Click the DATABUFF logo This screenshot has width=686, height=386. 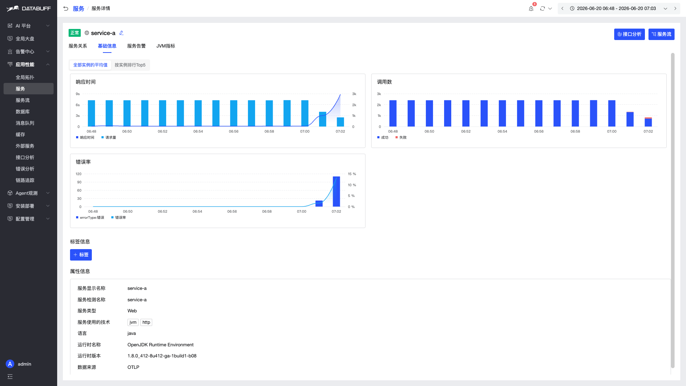(x=29, y=8)
